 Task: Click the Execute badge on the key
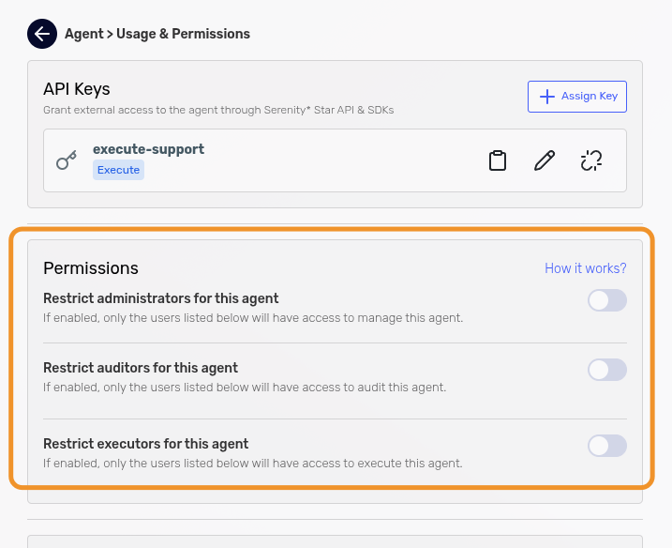tap(118, 170)
